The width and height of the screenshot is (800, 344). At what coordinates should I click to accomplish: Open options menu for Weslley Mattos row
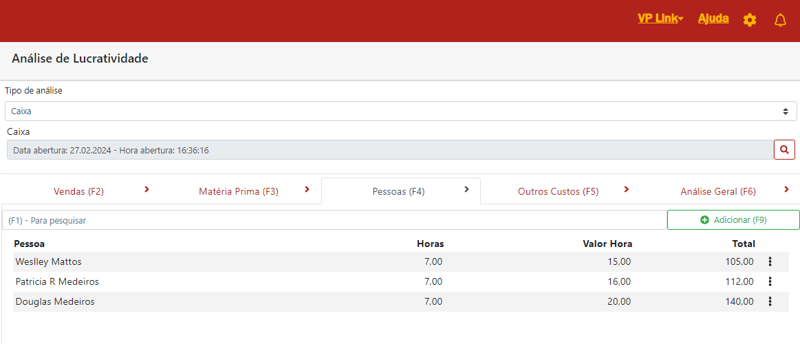tap(770, 261)
